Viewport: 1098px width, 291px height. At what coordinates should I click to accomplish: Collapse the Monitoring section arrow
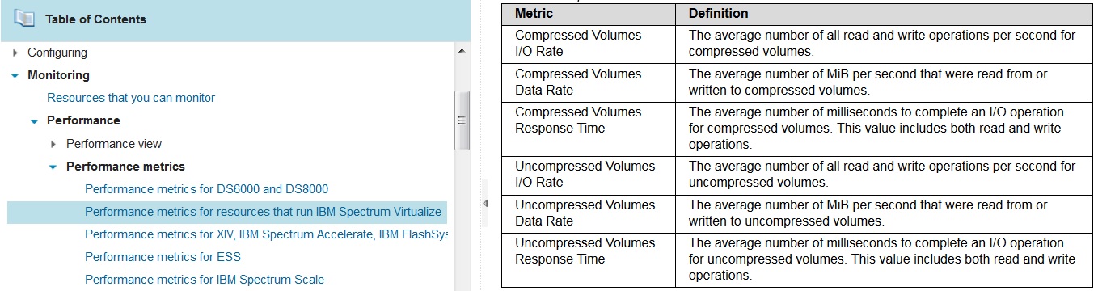click(15, 75)
